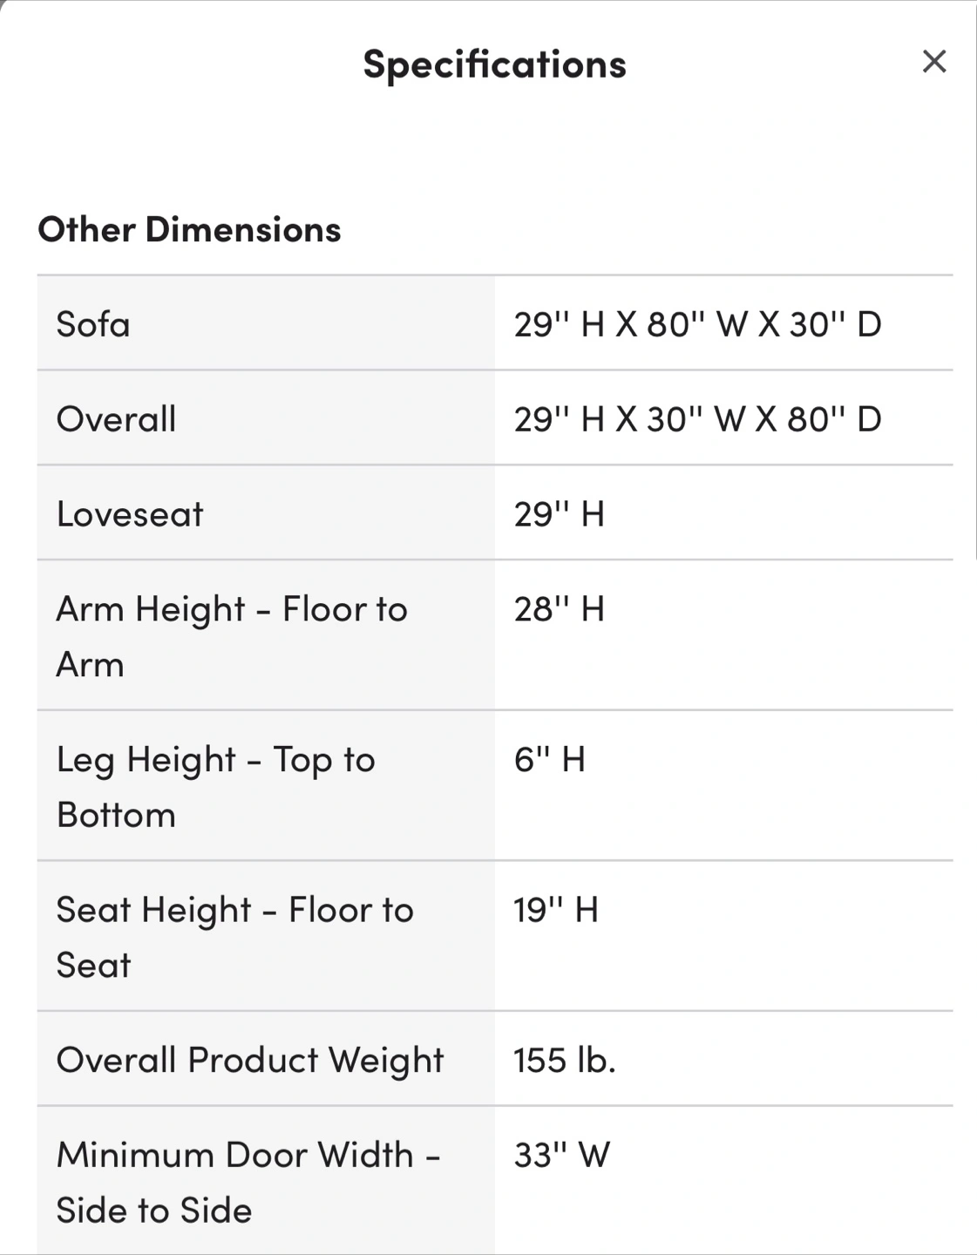Viewport: 977px width, 1255px height.
Task: Click the 28" H arm height value
Action: (x=559, y=609)
